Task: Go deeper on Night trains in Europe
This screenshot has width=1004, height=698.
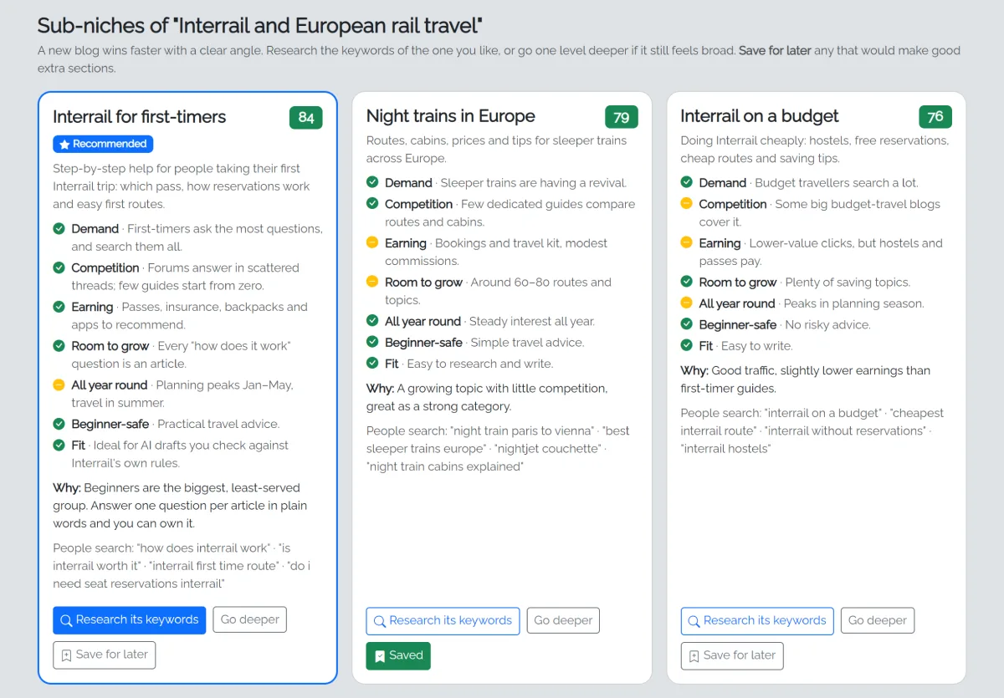Action: pyautogui.click(x=563, y=621)
